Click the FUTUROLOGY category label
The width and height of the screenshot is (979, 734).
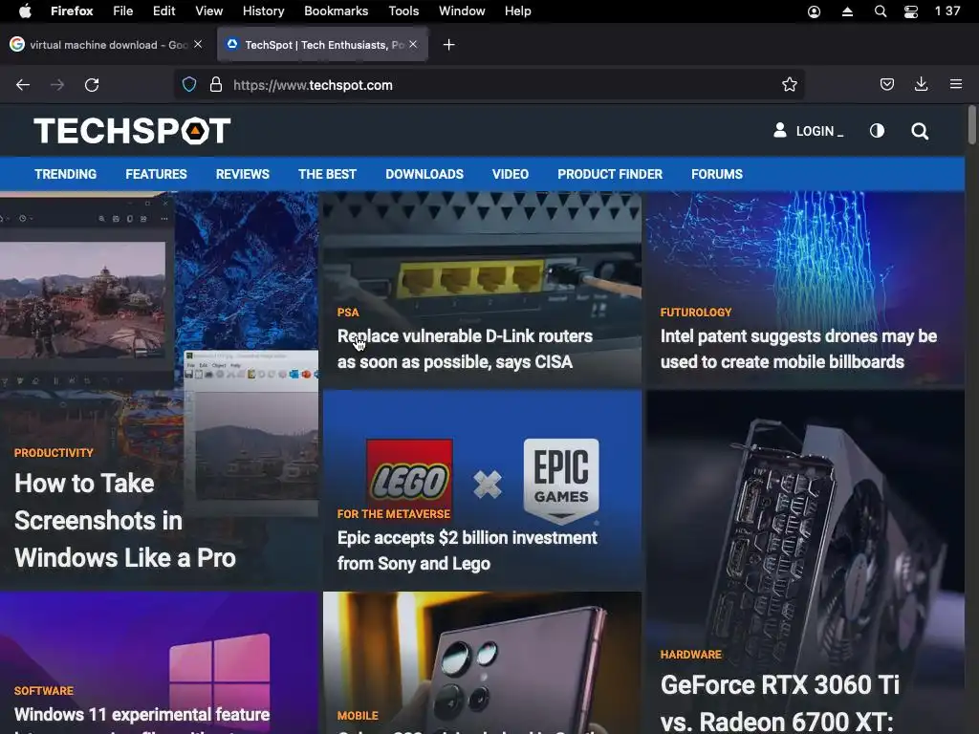(696, 313)
